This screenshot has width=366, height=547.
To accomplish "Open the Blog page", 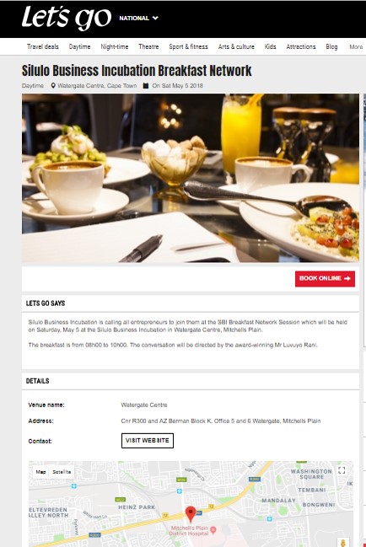I will pos(331,46).
